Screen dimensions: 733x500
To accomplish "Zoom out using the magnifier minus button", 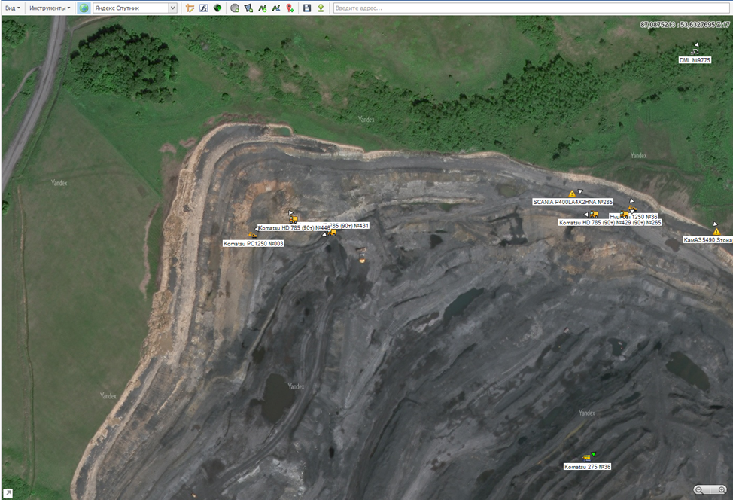I will (700, 490).
